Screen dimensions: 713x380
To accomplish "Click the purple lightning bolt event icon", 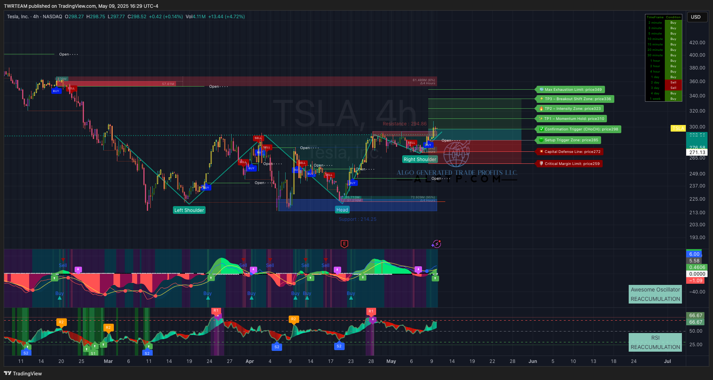I will tap(436, 244).
